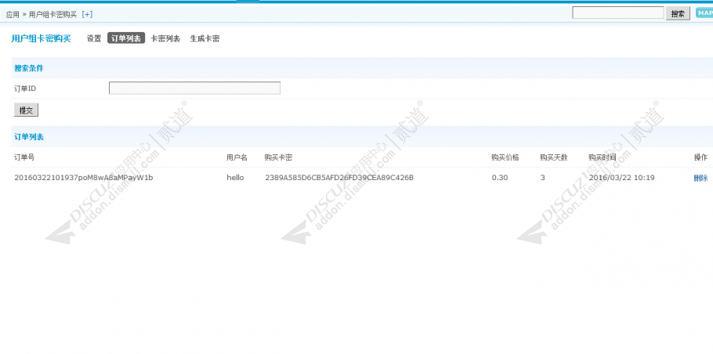Click the 购买卡密 column header
Screen dimensions: 713x354
[278, 157]
